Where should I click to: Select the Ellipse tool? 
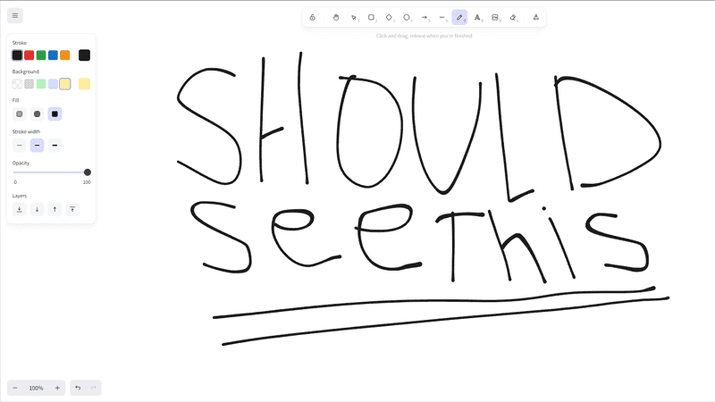click(407, 17)
